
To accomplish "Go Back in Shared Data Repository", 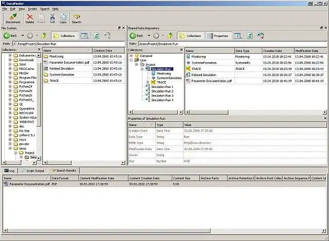I will [x=136, y=36].
